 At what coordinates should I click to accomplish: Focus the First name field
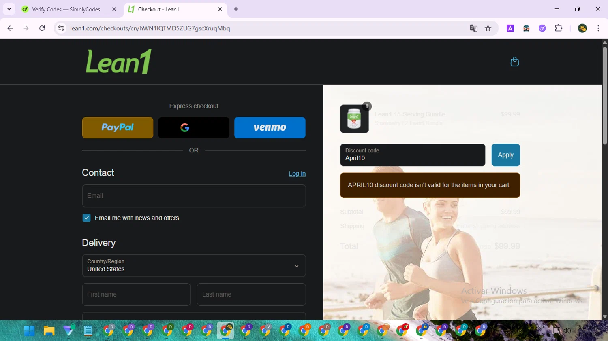point(136,294)
